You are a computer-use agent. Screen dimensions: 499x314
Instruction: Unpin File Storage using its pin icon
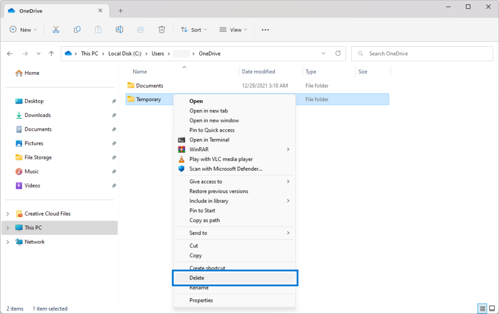tap(114, 157)
